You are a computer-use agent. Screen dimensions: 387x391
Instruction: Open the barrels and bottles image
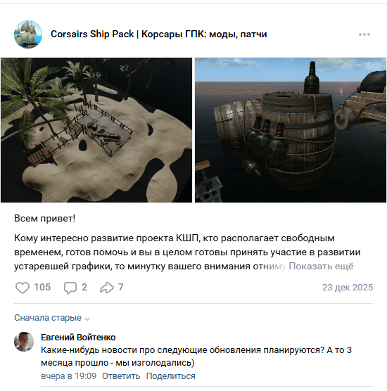click(291, 130)
